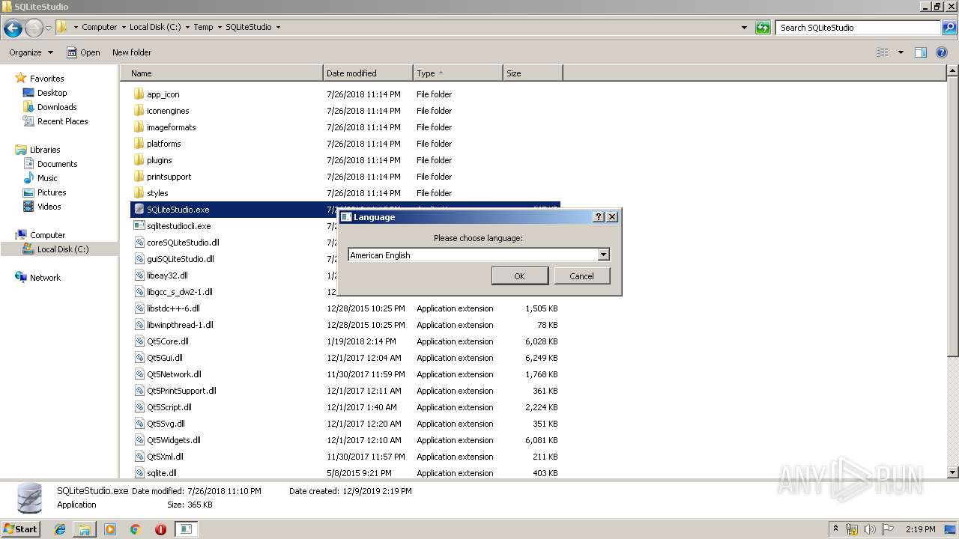Screen dimensions: 959x539
Task: Open Windows Media Player taskbar icon
Action: tap(110, 529)
